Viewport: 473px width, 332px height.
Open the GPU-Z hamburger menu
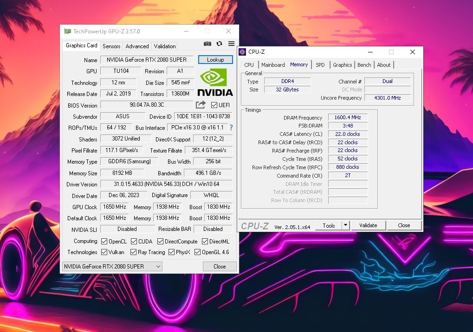click(231, 44)
